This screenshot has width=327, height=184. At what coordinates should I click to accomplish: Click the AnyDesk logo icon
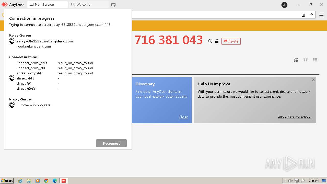click(x=5, y=4)
